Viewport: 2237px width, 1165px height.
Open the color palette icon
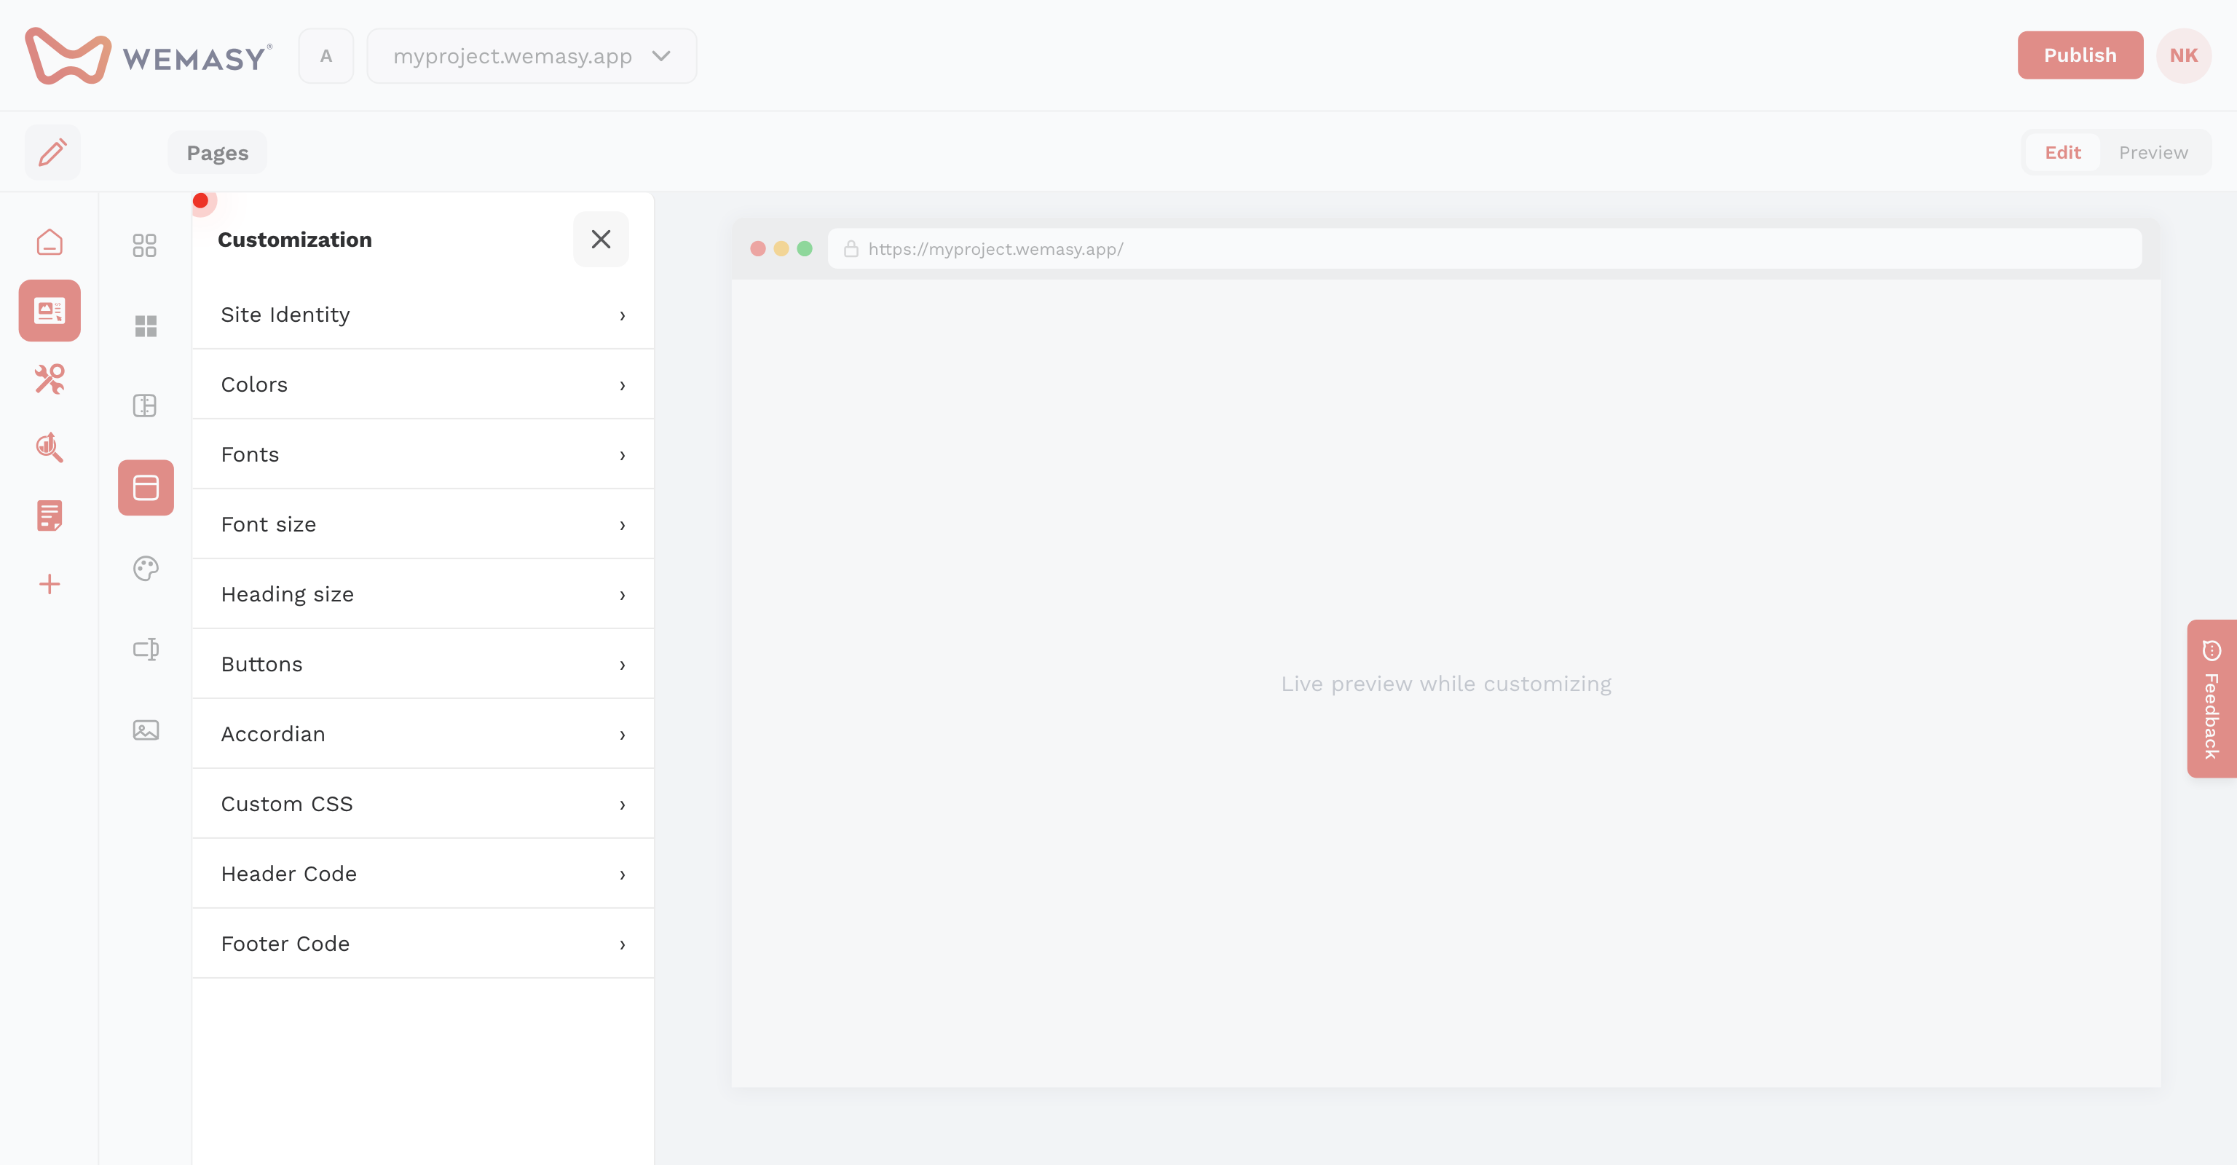[145, 568]
